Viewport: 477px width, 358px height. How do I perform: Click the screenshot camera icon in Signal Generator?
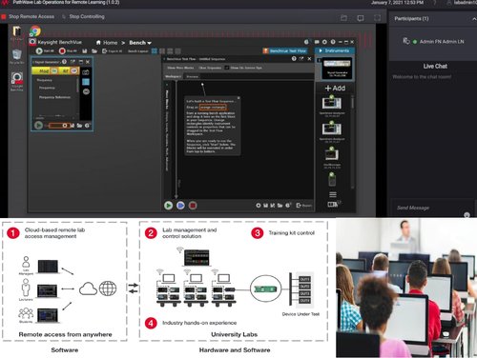pos(86,72)
